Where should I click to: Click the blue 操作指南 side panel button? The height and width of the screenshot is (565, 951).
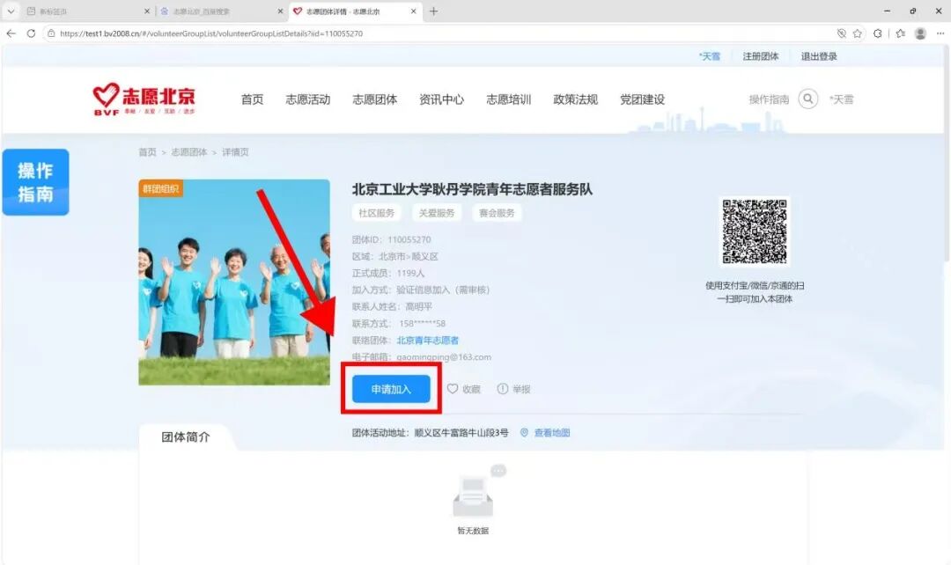[x=36, y=182]
